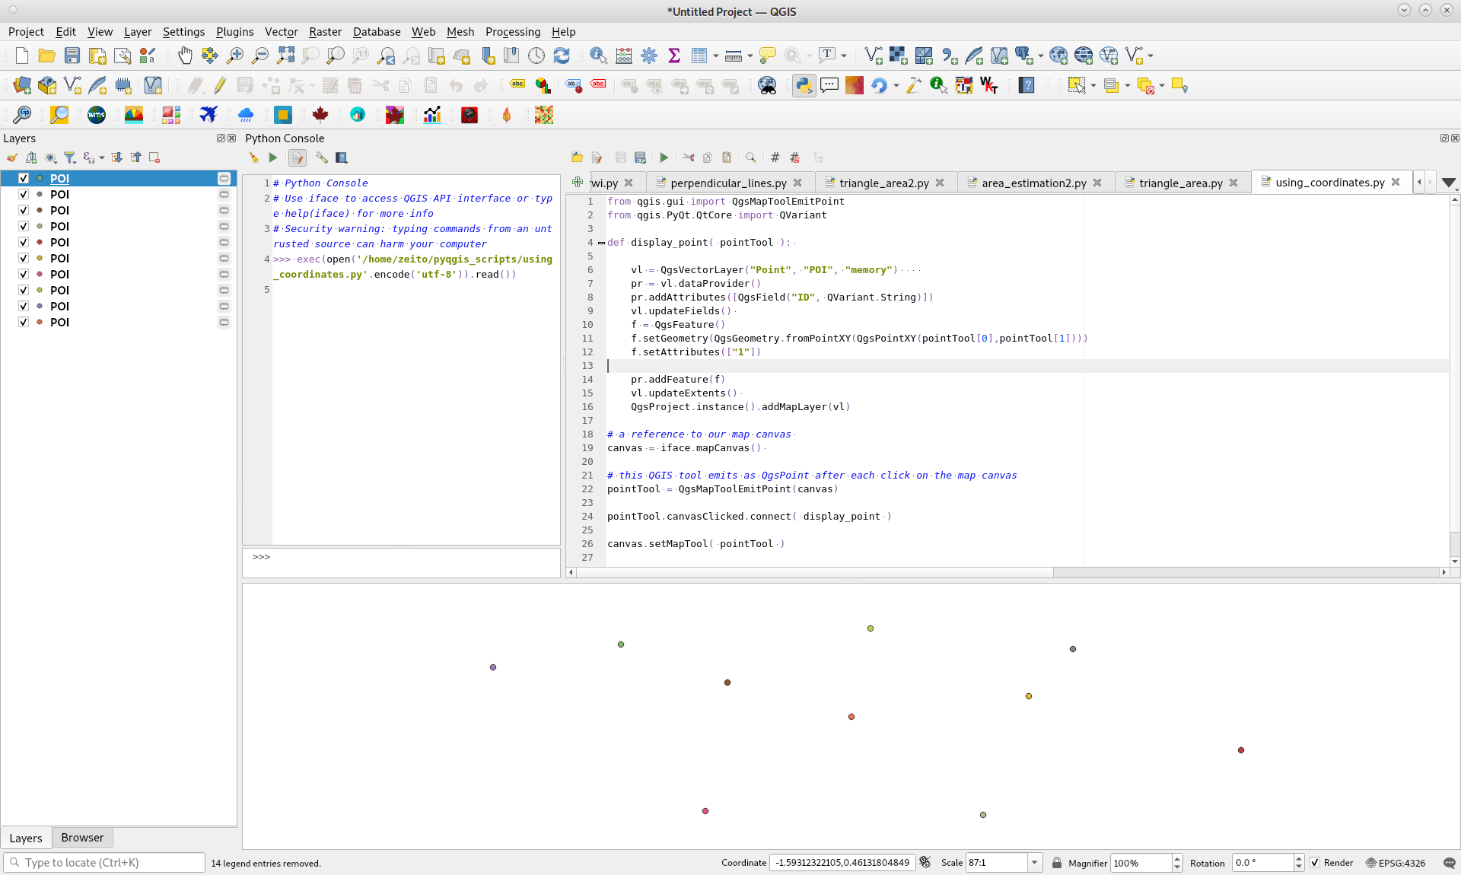The width and height of the screenshot is (1461, 875).
Task: Open Statistical Summary sigma icon
Action: tap(673, 56)
